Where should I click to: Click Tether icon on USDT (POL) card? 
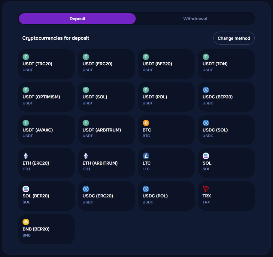[146, 90]
